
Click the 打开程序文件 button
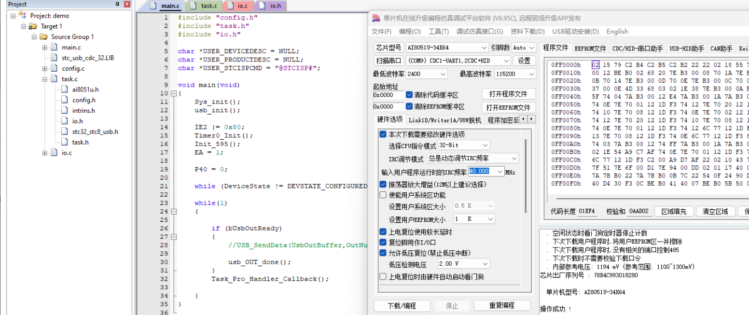(508, 94)
